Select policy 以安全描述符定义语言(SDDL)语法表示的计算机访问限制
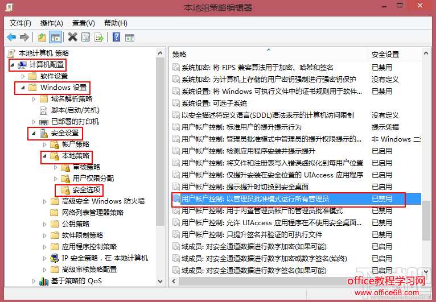 pos(297,115)
